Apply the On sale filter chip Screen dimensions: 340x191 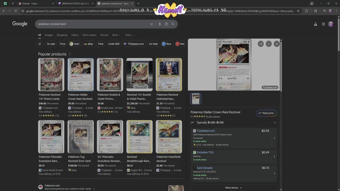[x=51, y=44]
